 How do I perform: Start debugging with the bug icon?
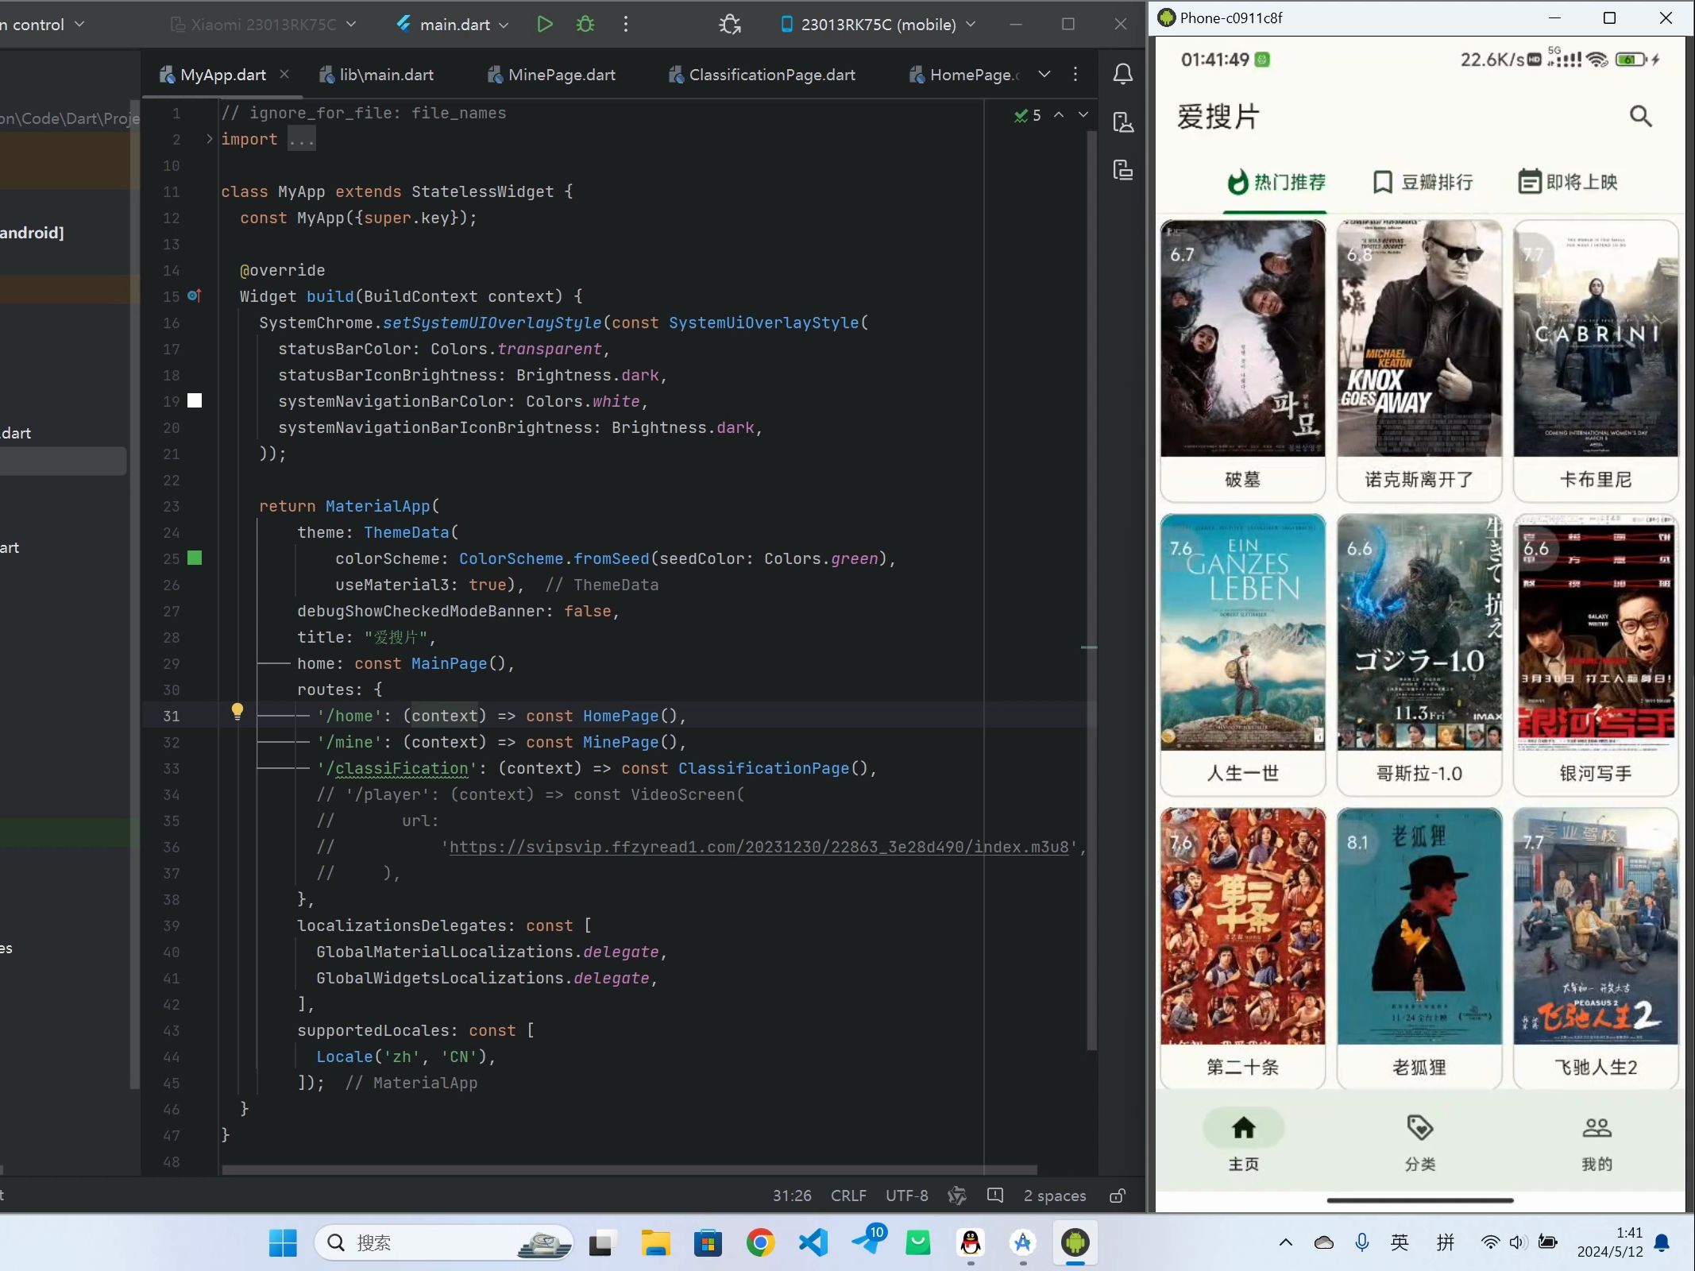tap(585, 25)
